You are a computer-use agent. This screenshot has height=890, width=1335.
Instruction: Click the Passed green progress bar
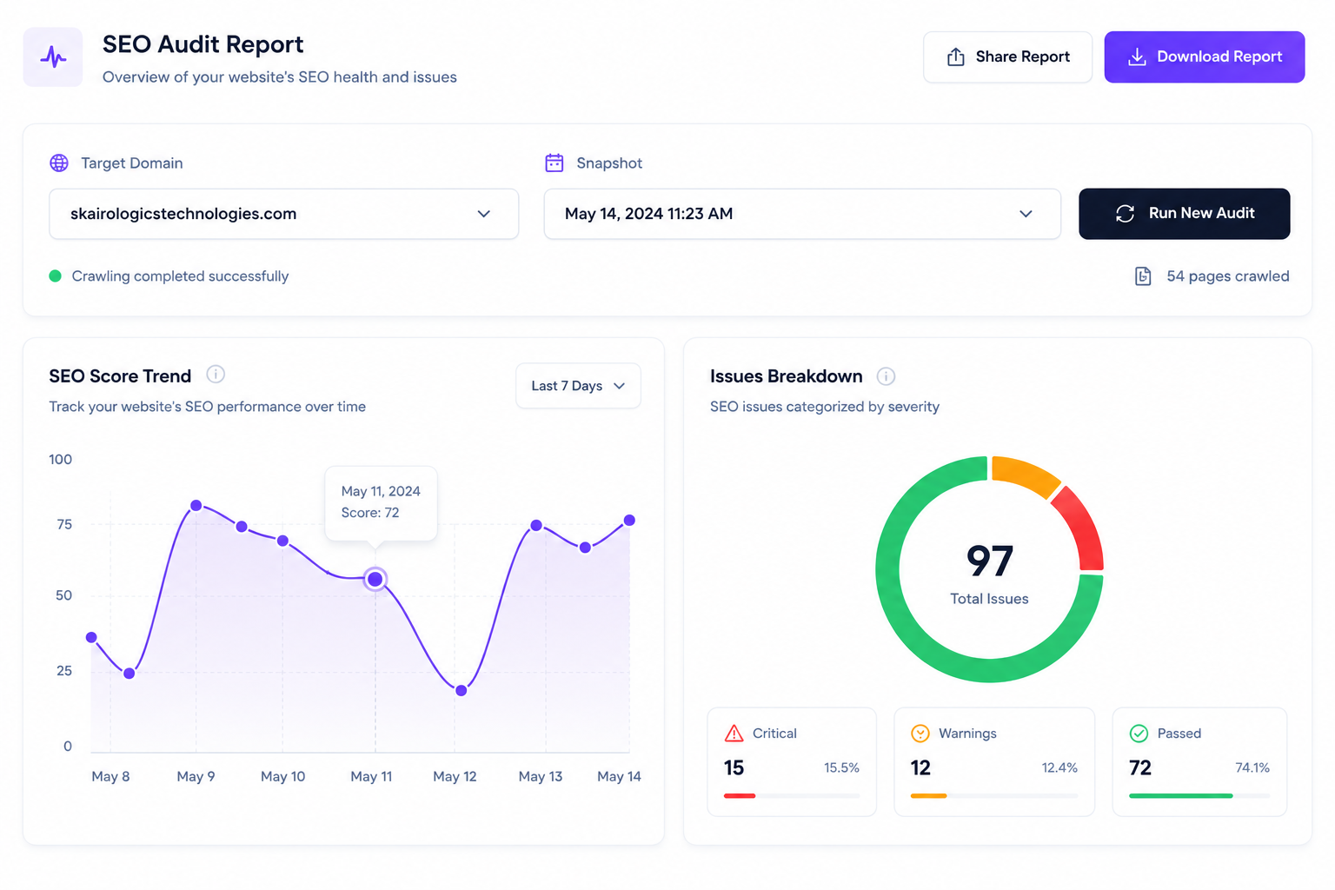tap(1180, 795)
